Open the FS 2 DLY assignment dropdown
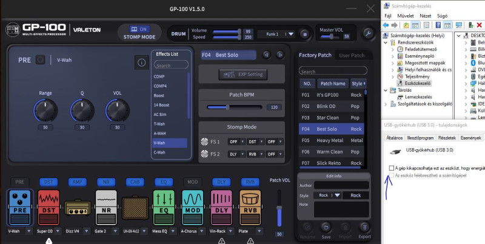 (236, 154)
